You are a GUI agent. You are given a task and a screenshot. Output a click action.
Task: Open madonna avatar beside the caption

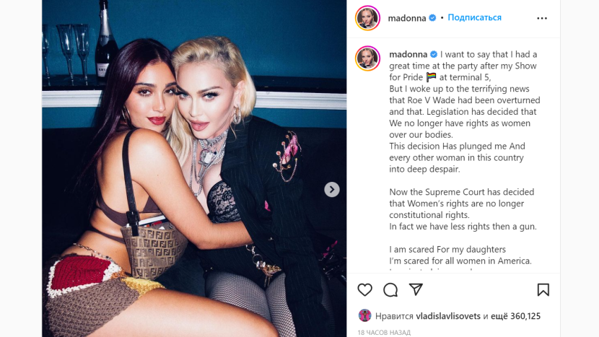367,58
